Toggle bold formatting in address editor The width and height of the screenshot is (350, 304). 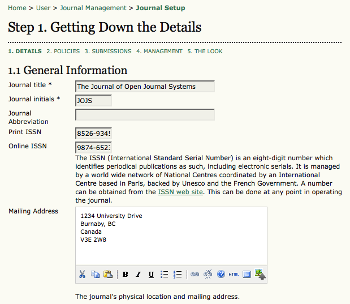click(x=125, y=275)
